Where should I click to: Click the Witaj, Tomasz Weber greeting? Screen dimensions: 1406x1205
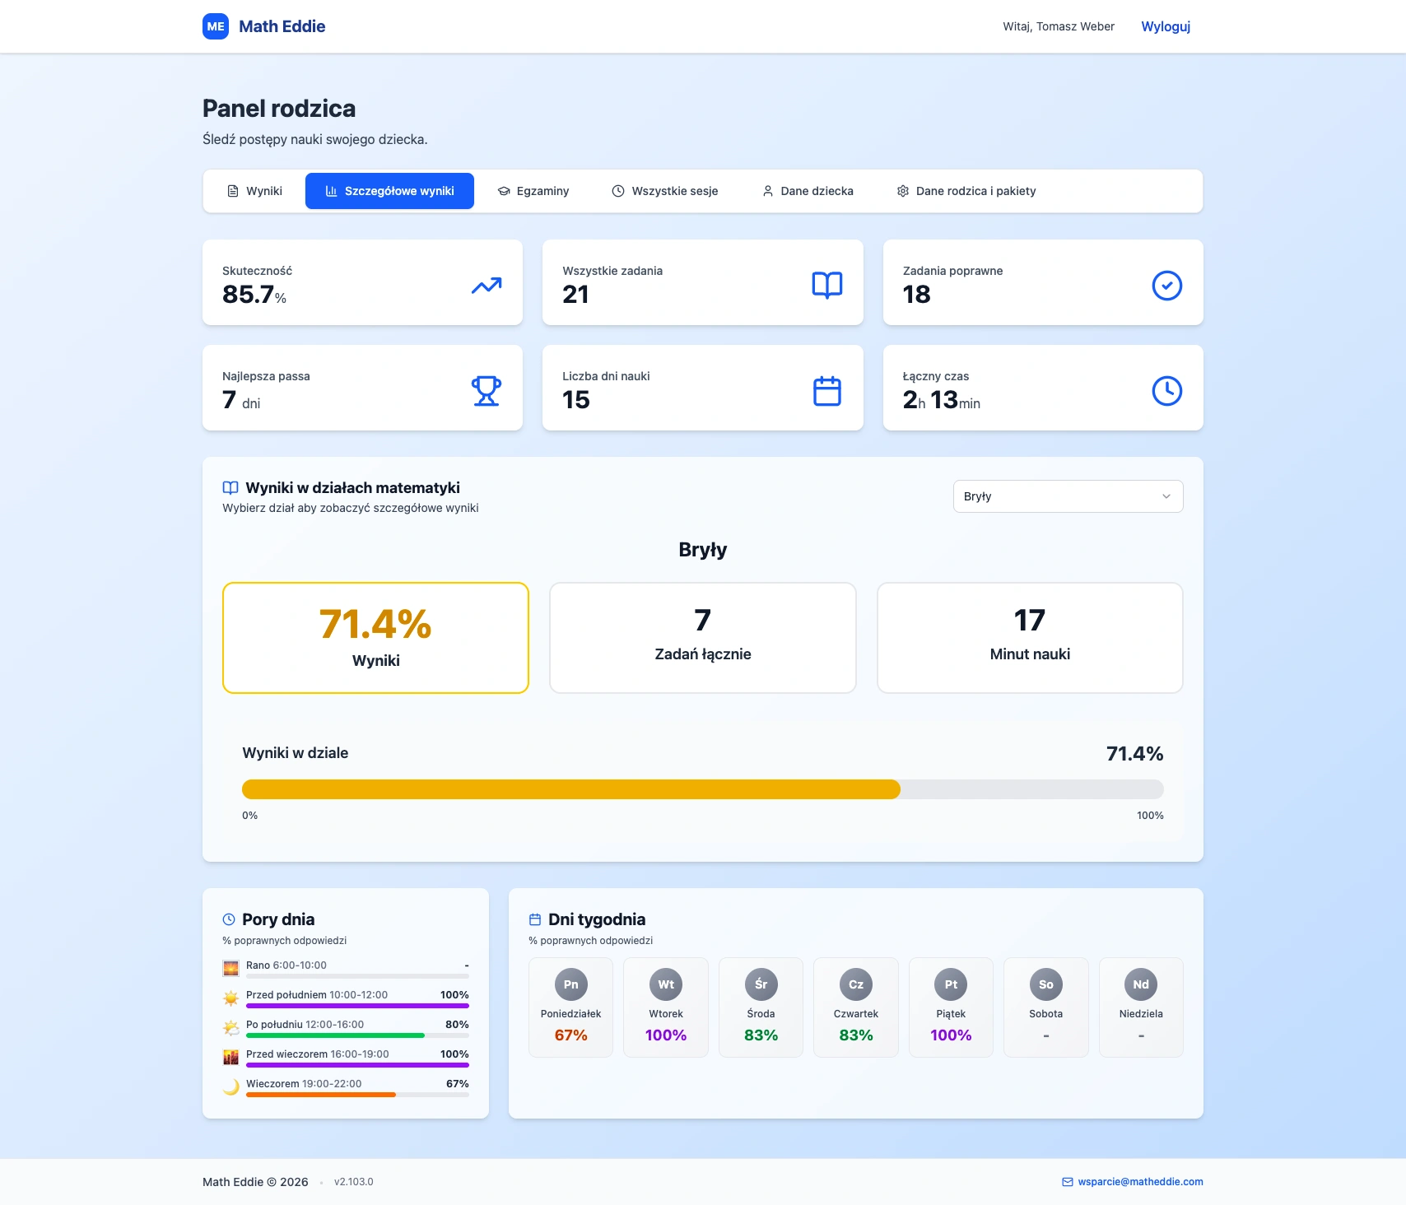[x=1059, y=26]
